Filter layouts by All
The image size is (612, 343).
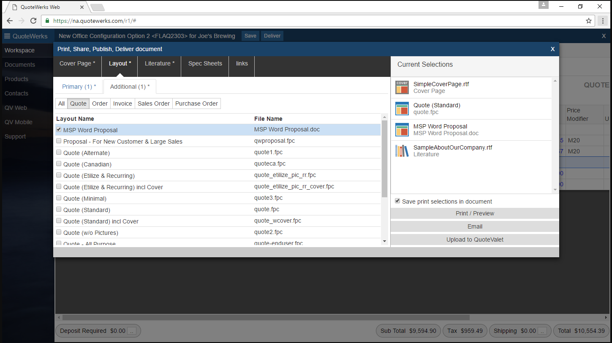[x=62, y=103]
